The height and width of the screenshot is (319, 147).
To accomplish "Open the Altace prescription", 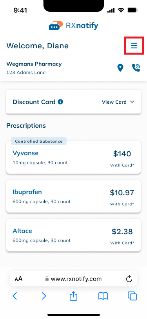I will coord(74,235).
